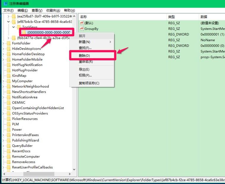
Task: Click the 0x00000001 (1) data value
Action: (x=212, y=34)
